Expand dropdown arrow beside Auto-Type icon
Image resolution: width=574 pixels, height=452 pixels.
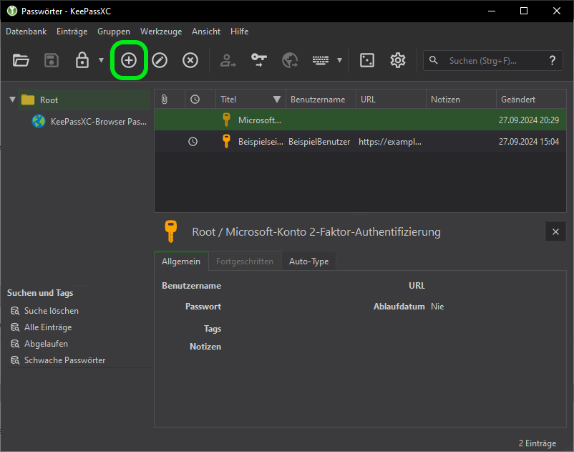pyautogui.click(x=339, y=61)
